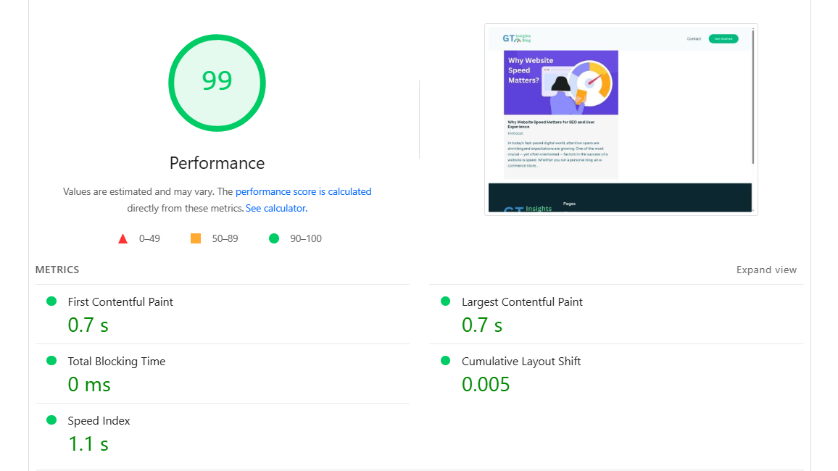Screen dimensions: 838x471
Task: Click green status dot beside First Contentful Paint
Action: pos(51,301)
